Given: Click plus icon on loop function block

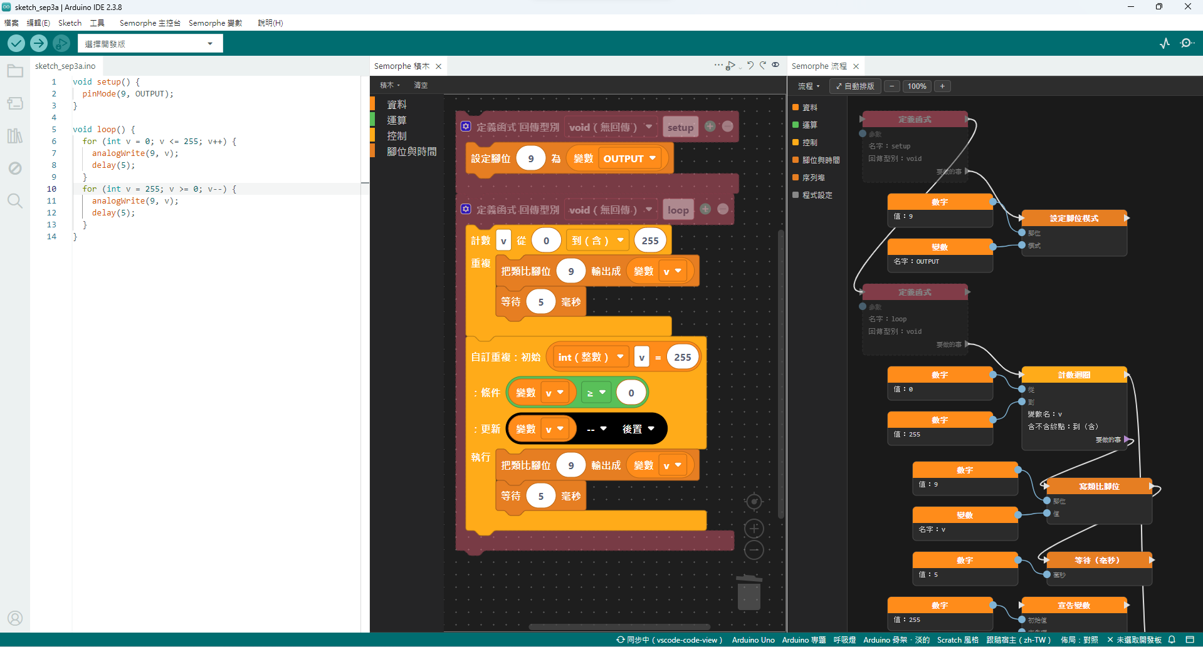Looking at the screenshot, I should [705, 209].
